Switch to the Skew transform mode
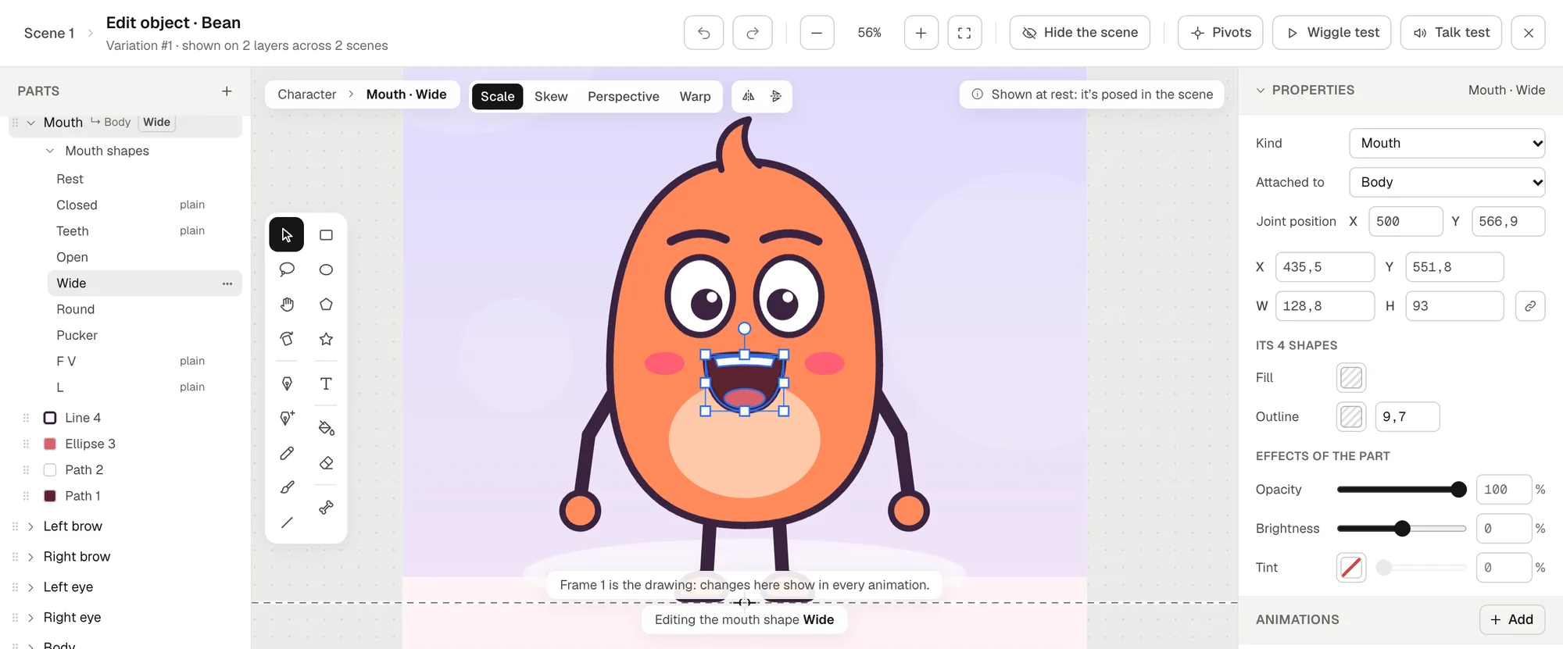This screenshot has height=649, width=1563. pos(551,96)
